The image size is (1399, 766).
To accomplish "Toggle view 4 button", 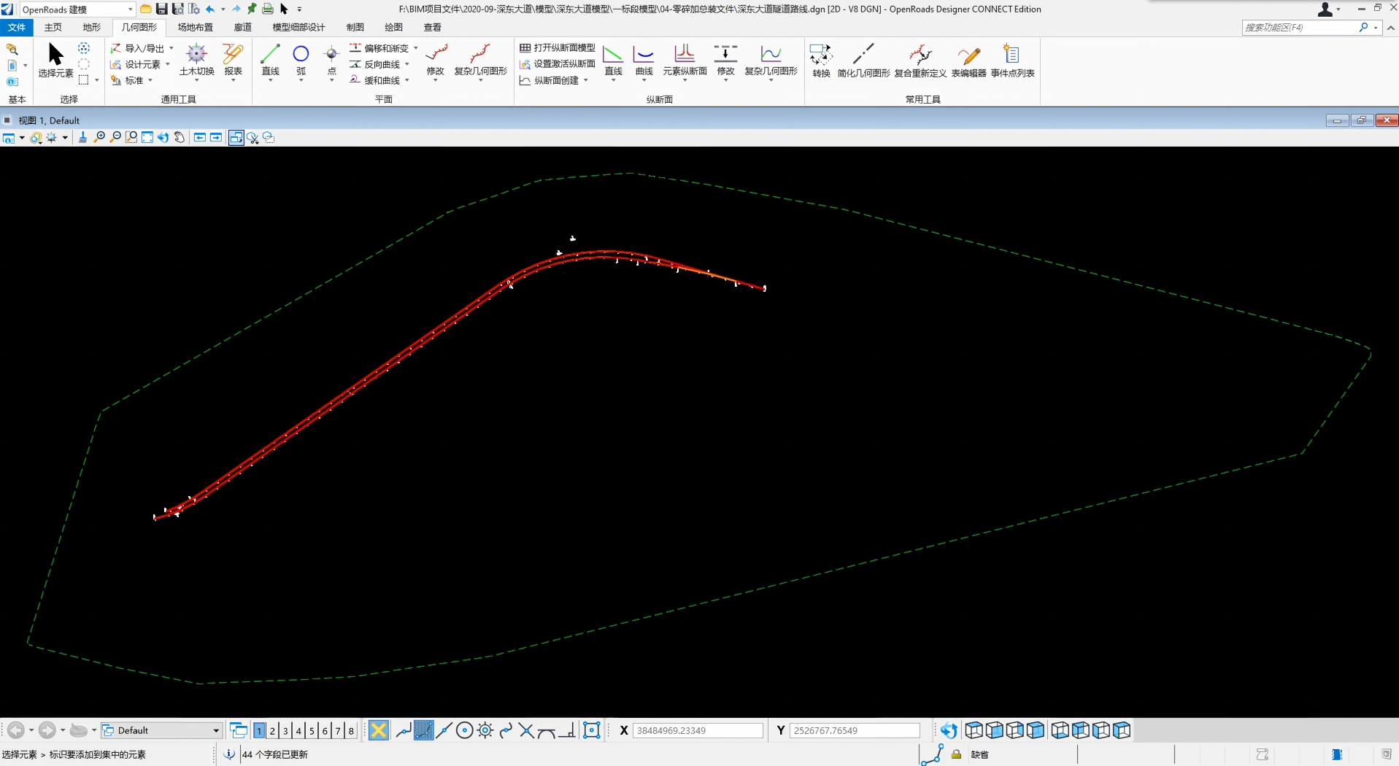I will [298, 730].
